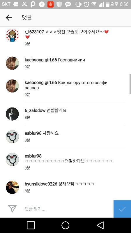Tap the paper plane direct send icon

(x=12, y=209)
